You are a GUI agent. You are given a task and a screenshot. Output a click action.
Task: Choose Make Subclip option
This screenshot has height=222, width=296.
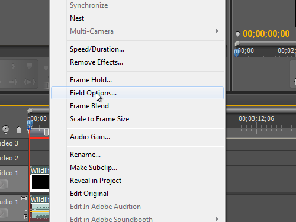coord(94,168)
